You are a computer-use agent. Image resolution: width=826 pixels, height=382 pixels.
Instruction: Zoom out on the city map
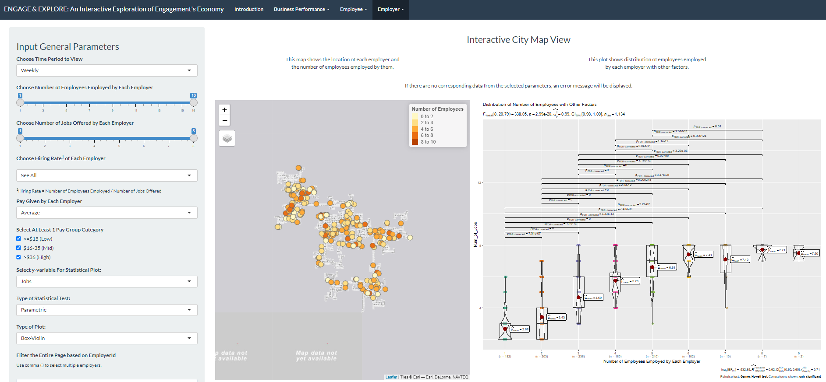tap(225, 120)
